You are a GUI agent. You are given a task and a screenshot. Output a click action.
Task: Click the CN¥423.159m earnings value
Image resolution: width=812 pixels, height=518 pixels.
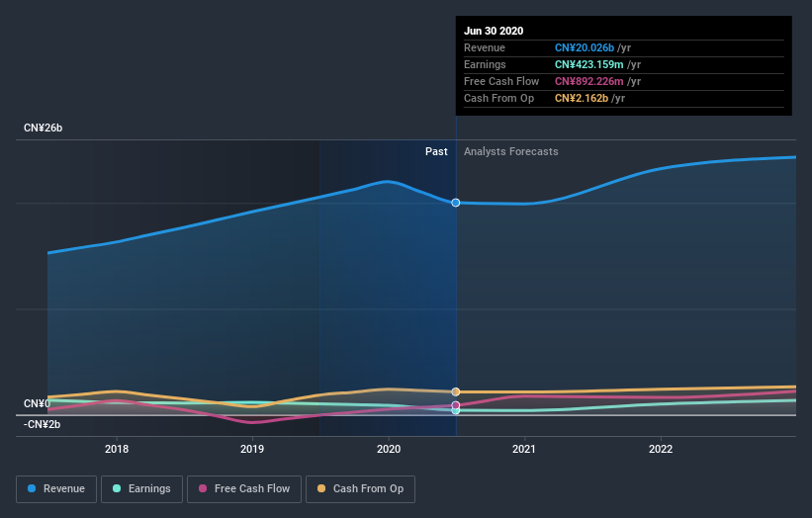(588, 64)
